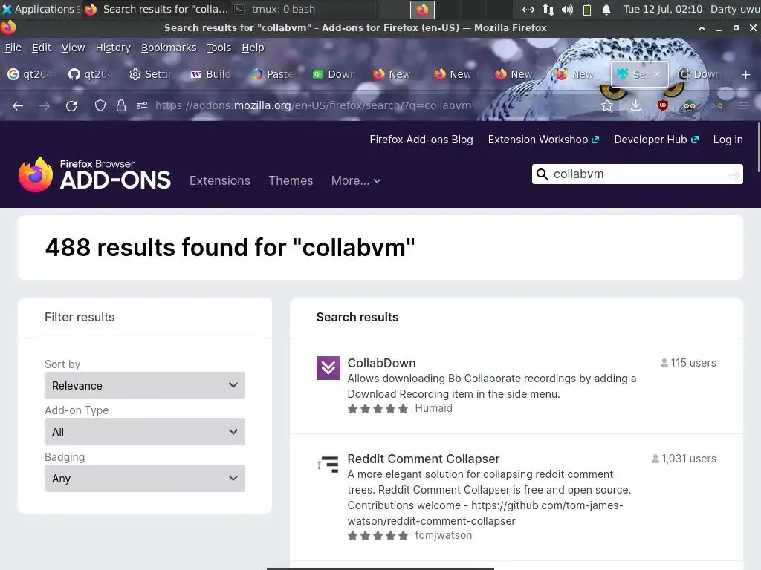
Task: Switch to the Settings tab
Action: point(151,74)
